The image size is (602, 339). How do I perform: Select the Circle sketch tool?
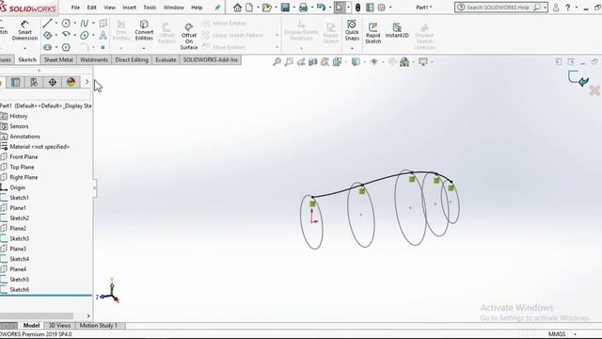pyautogui.click(x=66, y=23)
